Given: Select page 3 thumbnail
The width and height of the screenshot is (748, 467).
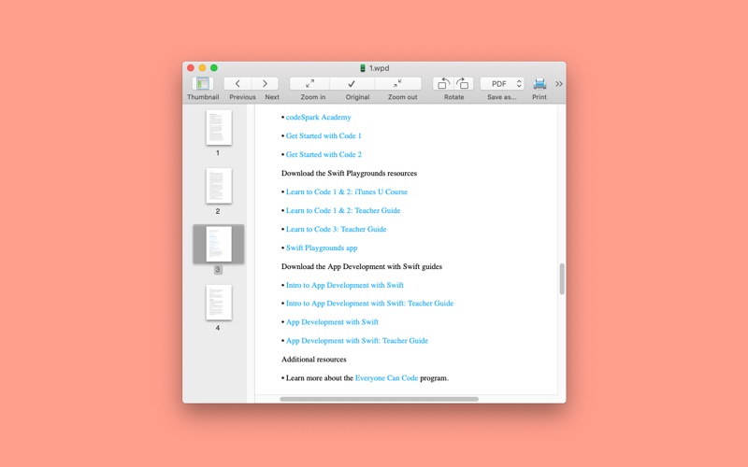Looking at the screenshot, I should pyautogui.click(x=219, y=244).
